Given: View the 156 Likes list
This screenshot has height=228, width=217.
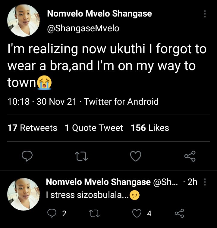Looking at the screenshot, I should pos(150,128).
